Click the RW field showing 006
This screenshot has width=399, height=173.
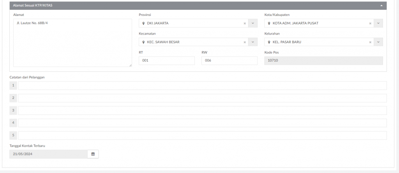(229, 61)
